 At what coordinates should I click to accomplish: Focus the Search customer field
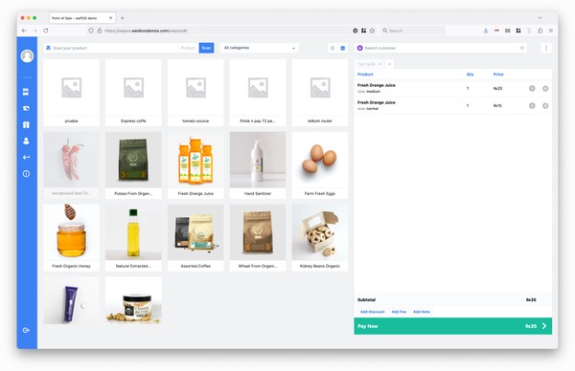(440, 48)
